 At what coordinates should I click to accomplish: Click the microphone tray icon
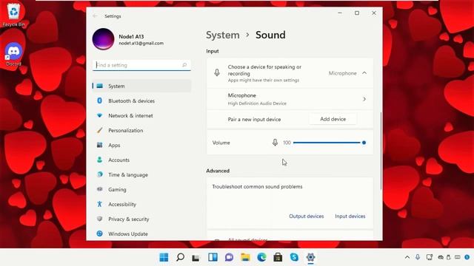click(x=418, y=257)
